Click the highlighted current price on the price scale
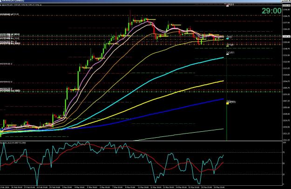 (286, 36)
